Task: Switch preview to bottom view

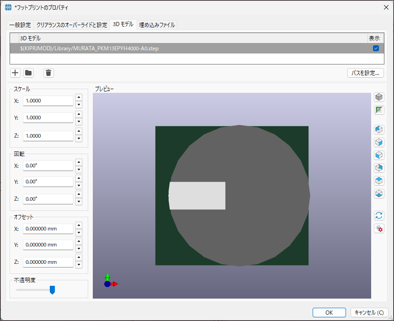Action: click(379, 193)
